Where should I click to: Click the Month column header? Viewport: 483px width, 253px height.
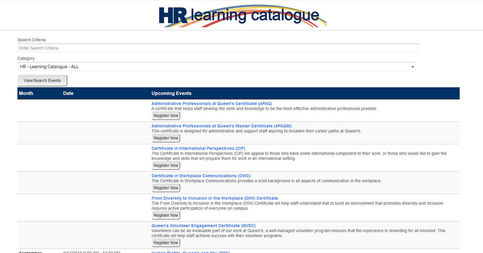(x=26, y=93)
